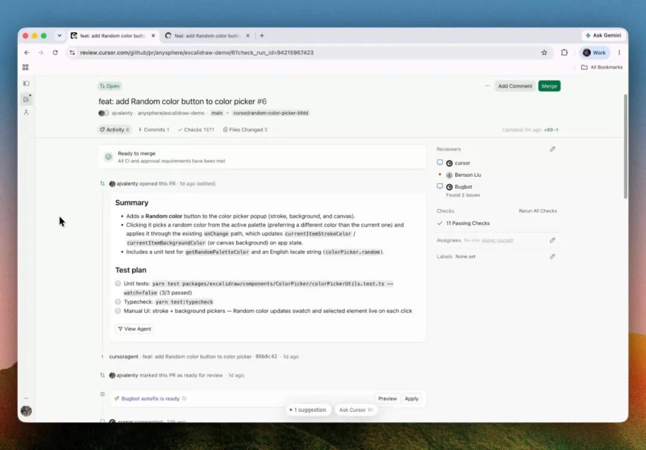Click the anysphere/excalidraw-demo repository link
This screenshot has height=450, width=646.
171,113
